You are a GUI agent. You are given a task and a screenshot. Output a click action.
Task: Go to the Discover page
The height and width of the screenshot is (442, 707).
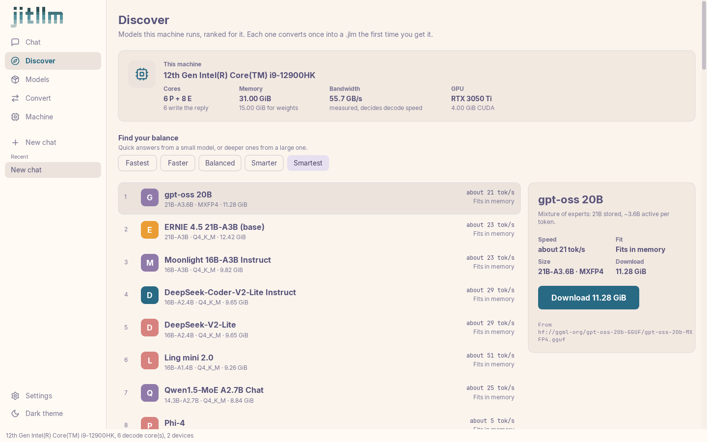[53, 61]
